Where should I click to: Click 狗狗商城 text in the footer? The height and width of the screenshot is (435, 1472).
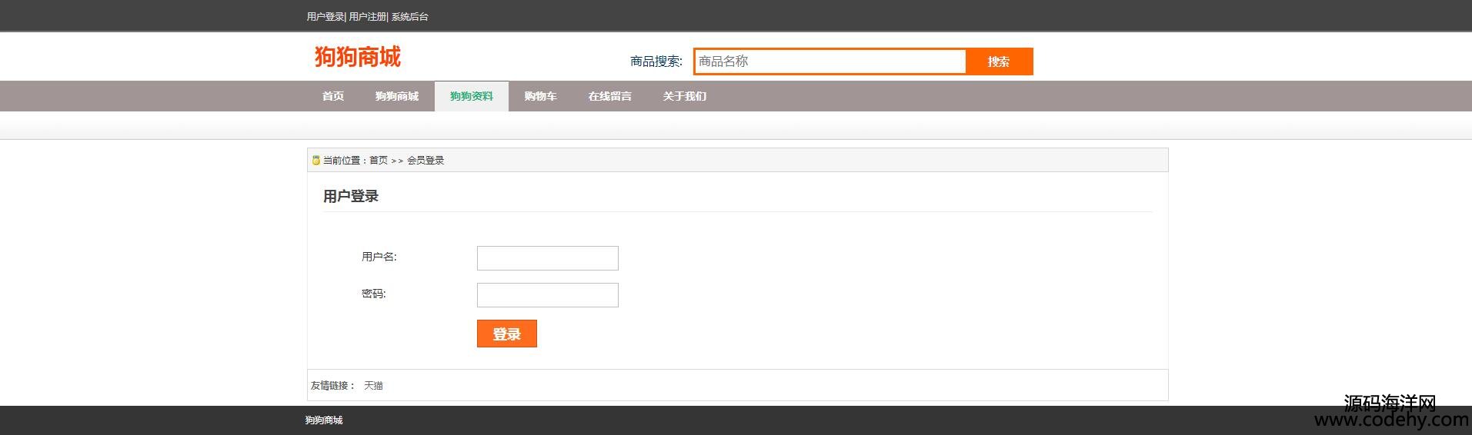coord(324,420)
